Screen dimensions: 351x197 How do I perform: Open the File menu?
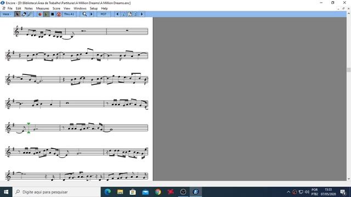10,8
